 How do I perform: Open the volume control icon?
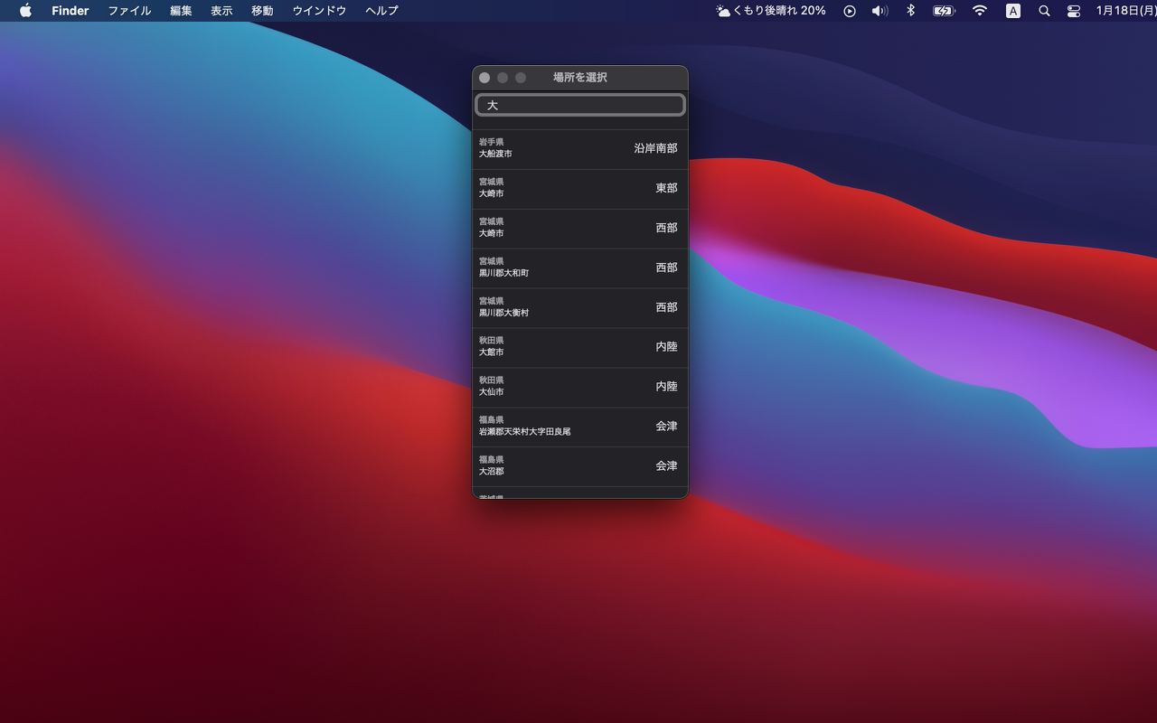coord(880,11)
